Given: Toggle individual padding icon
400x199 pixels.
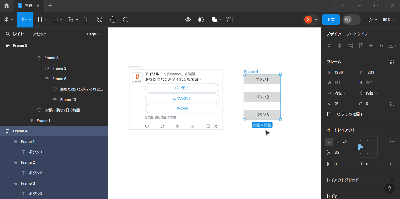Looking at the screenshot, I should (392, 164).
